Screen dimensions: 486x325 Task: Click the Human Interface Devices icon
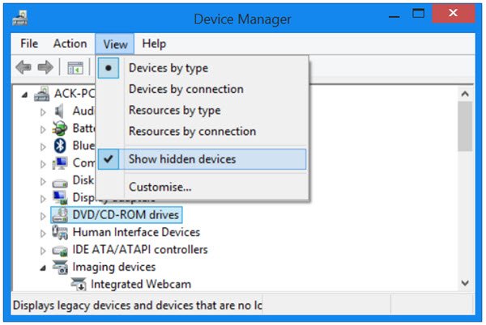(60, 233)
